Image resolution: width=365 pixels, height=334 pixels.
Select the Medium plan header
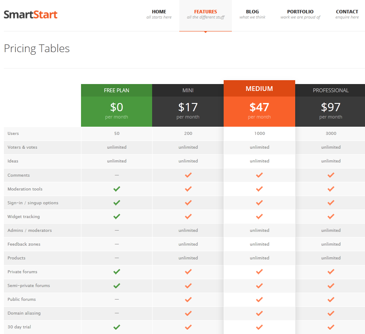259,88
